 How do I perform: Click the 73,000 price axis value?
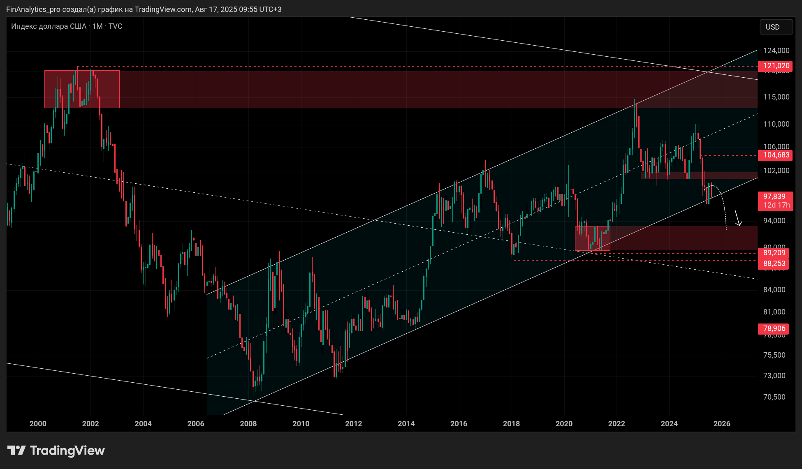(x=774, y=376)
